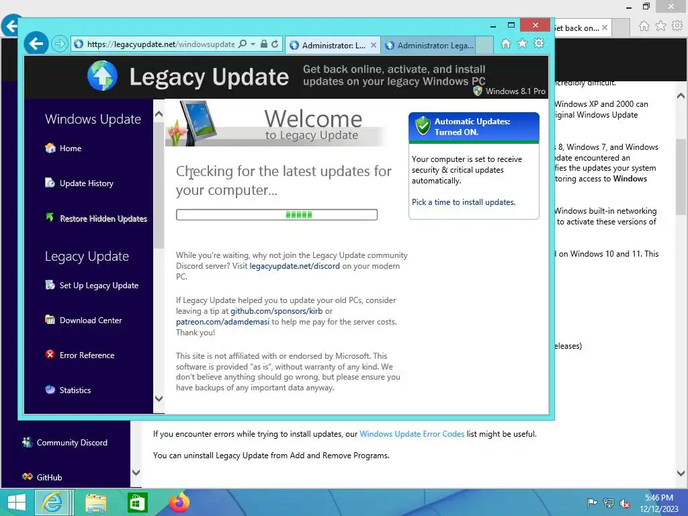Viewport: 688px width, 516px height.
Task: Click the Home house icon in sidebar
Action: point(50,148)
